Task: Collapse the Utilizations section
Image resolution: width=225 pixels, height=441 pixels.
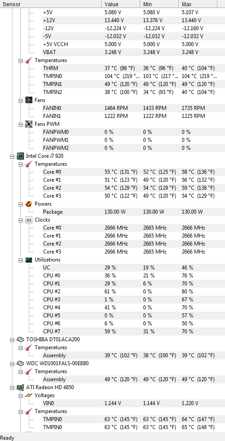Action: 20,260
